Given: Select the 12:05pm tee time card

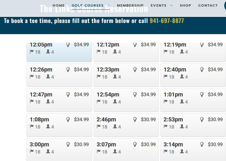Looking at the screenshot, I should [59, 52].
